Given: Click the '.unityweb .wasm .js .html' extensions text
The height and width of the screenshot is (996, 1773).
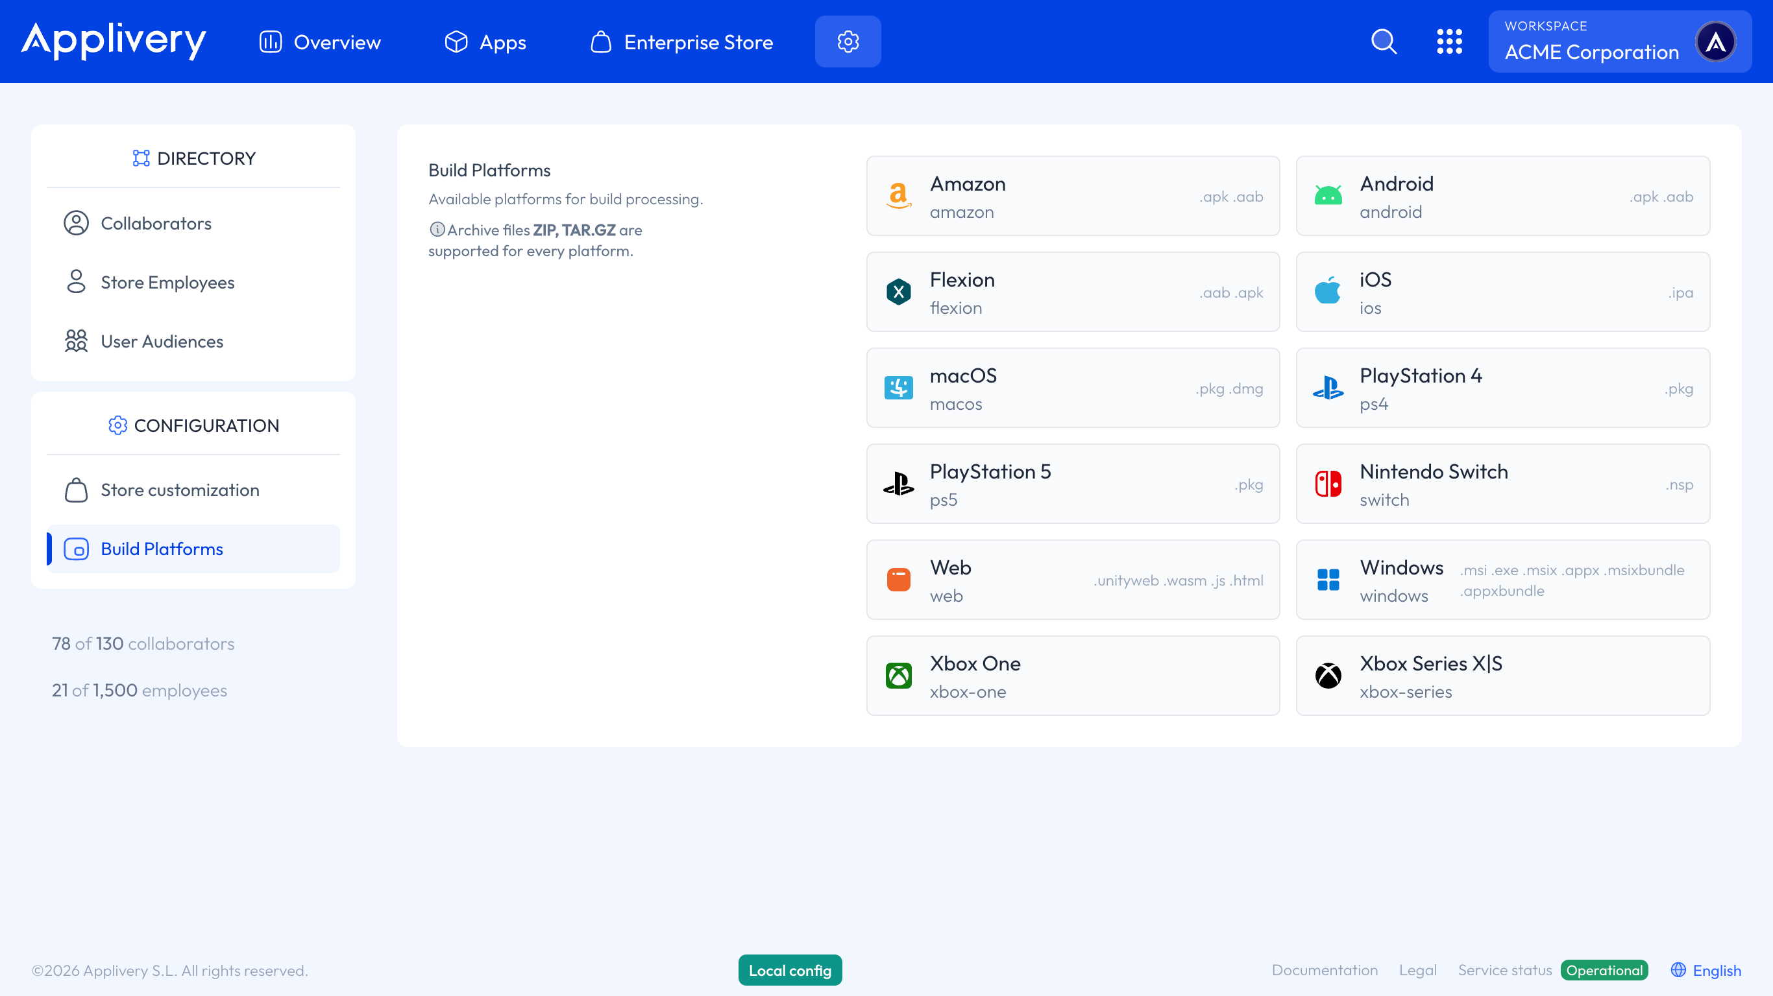Looking at the screenshot, I should [x=1179, y=580].
